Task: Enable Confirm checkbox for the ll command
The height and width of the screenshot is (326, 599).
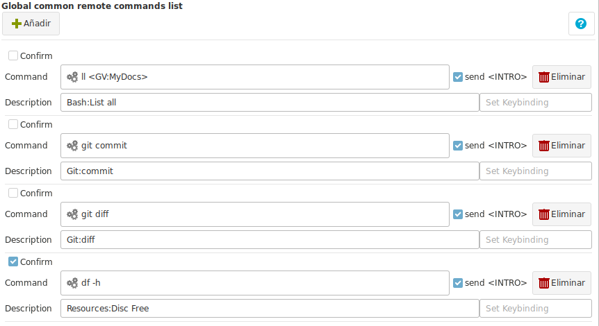Action: (13, 55)
